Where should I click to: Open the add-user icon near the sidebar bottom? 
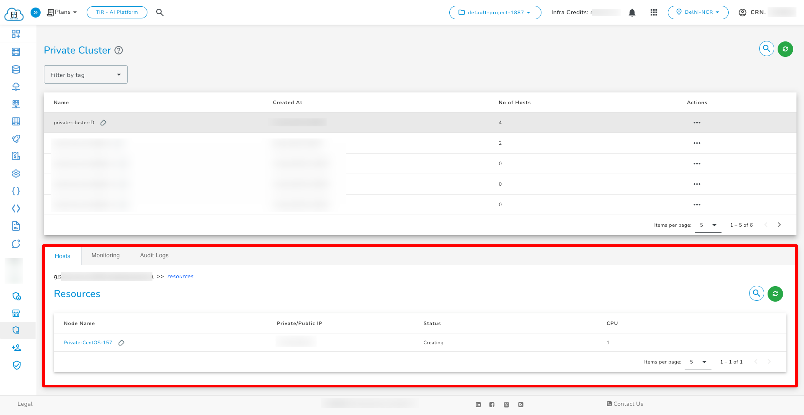click(x=16, y=348)
